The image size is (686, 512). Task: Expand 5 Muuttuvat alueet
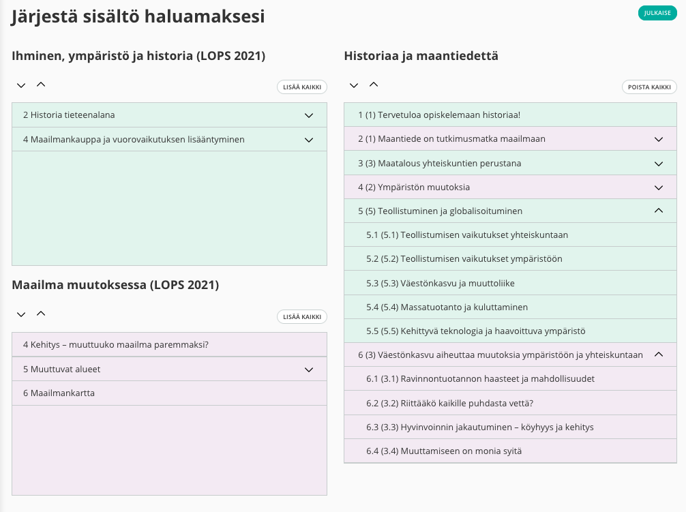point(309,370)
